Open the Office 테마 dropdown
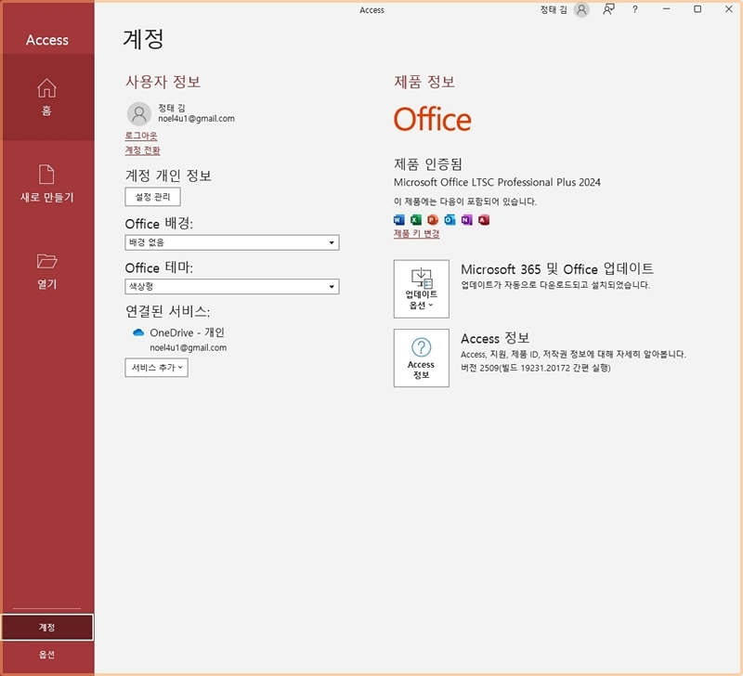The image size is (743, 676). (x=232, y=287)
